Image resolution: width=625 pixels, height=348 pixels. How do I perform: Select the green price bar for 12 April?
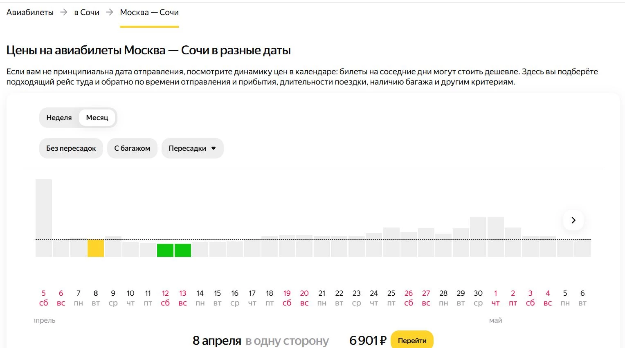coord(165,250)
